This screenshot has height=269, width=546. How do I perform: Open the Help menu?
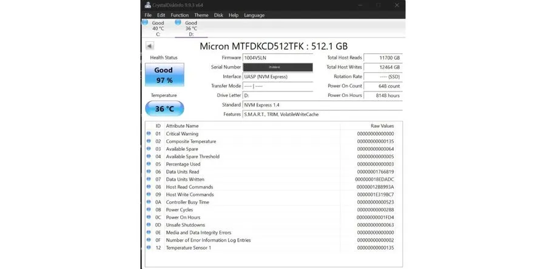234,15
